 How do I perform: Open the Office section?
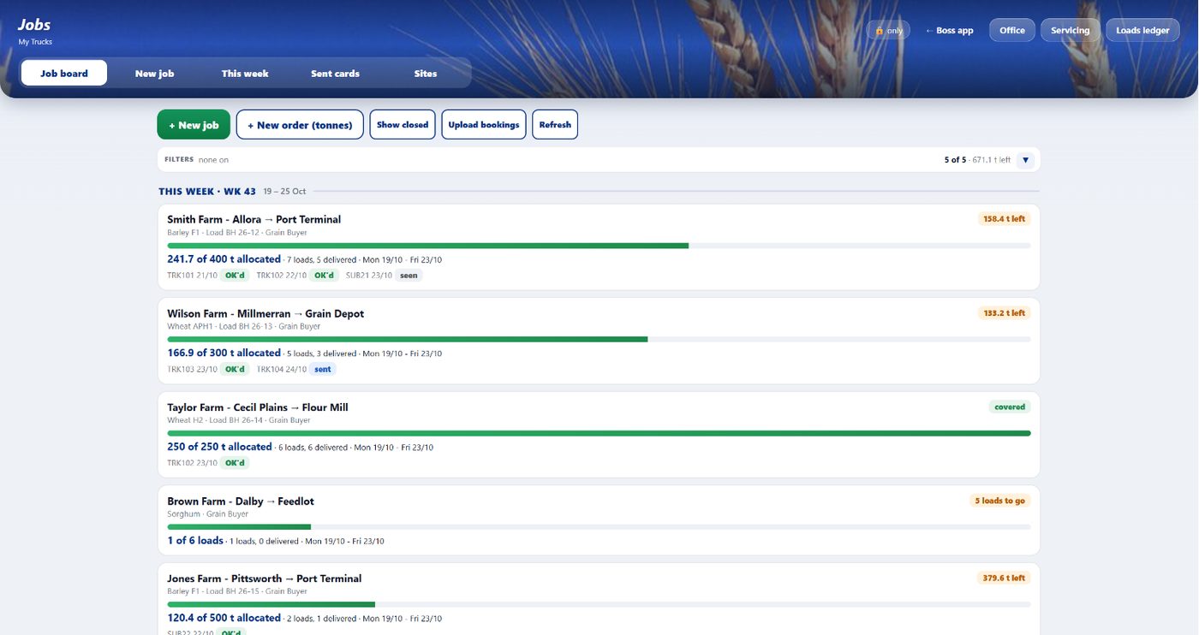1012,31
